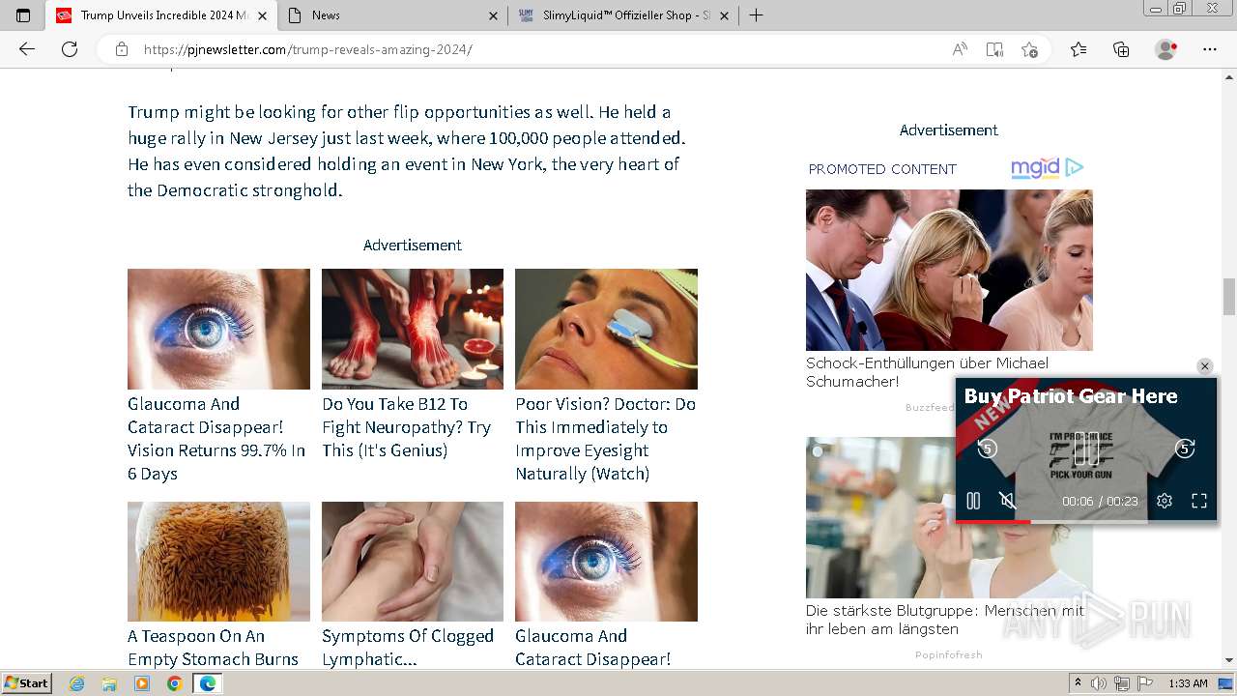Seek on the video progress bar
The image size is (1237, 696).
(x=1086, y=521)
